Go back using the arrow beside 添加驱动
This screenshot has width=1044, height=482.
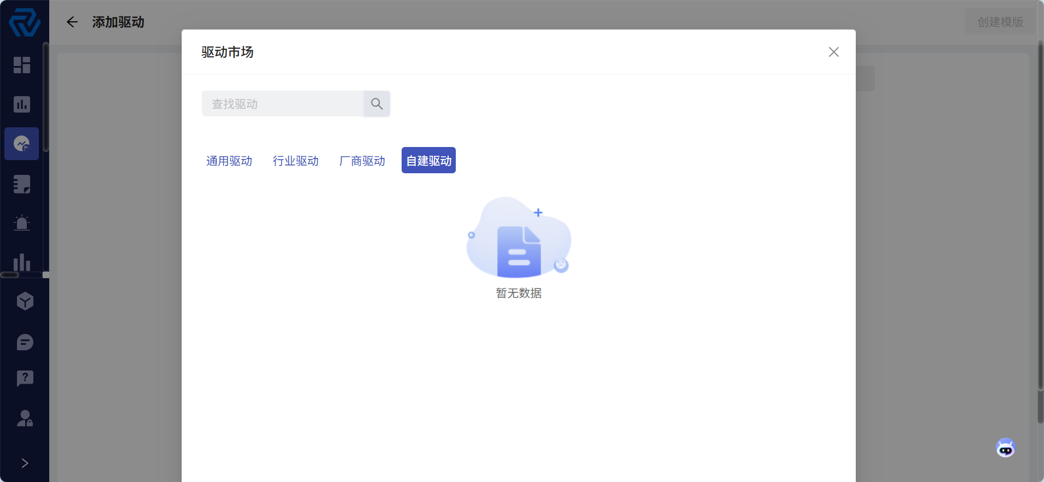click(72, 22)
